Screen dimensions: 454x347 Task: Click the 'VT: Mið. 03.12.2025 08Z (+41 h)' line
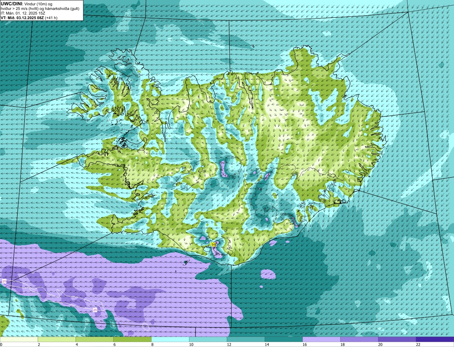click(x=29, y=17)
